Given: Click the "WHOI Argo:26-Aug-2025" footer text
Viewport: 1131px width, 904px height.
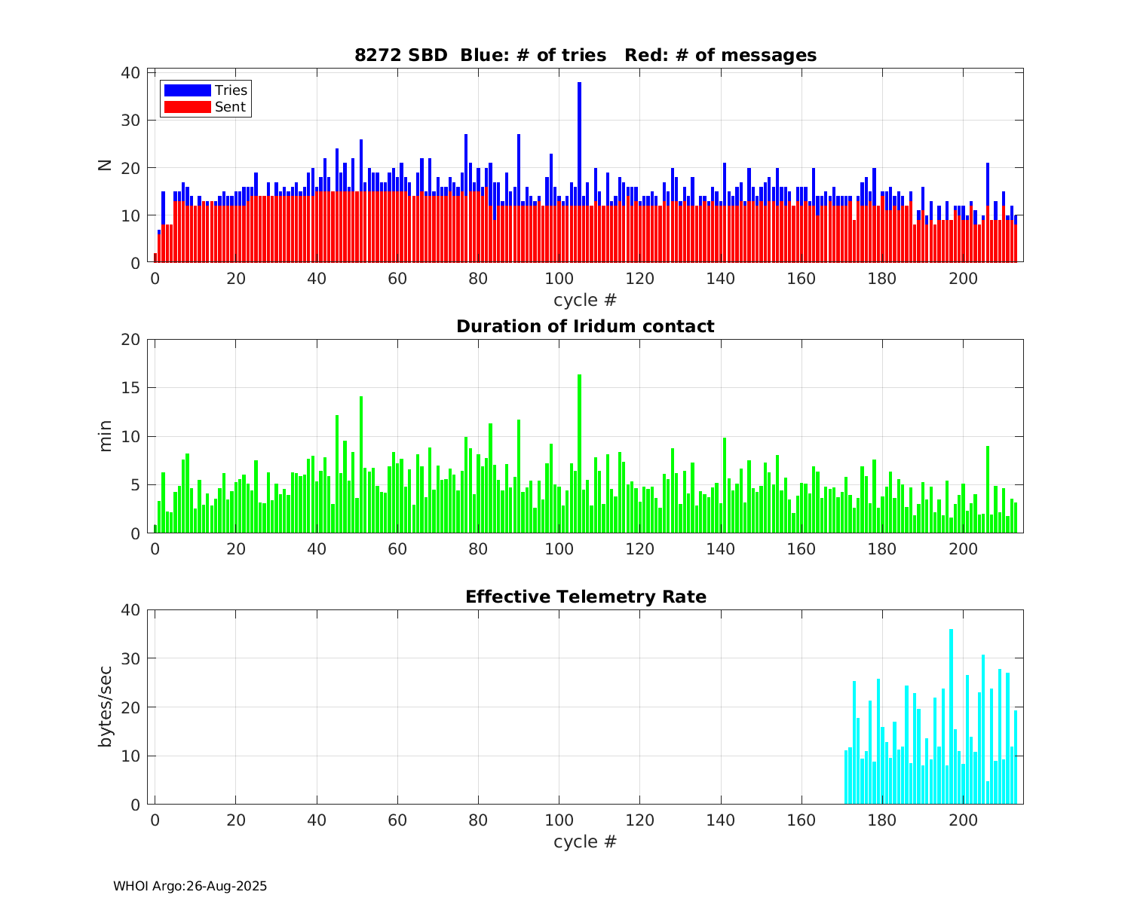Looking at the screenshot, I should point(190,886).
